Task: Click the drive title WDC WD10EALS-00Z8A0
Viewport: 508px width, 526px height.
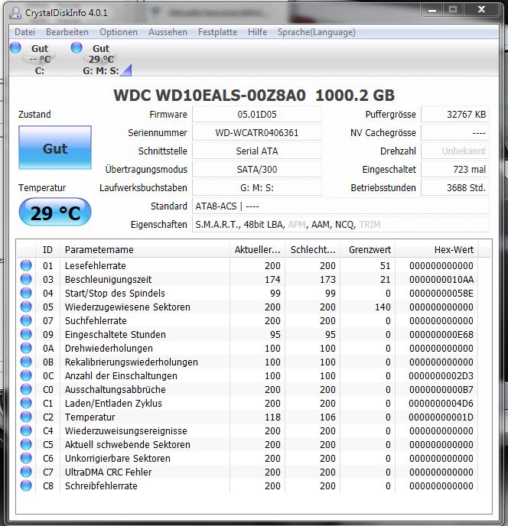Action: (x=210, y=96)
